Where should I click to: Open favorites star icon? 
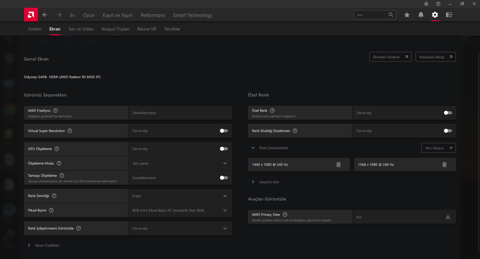407,15
